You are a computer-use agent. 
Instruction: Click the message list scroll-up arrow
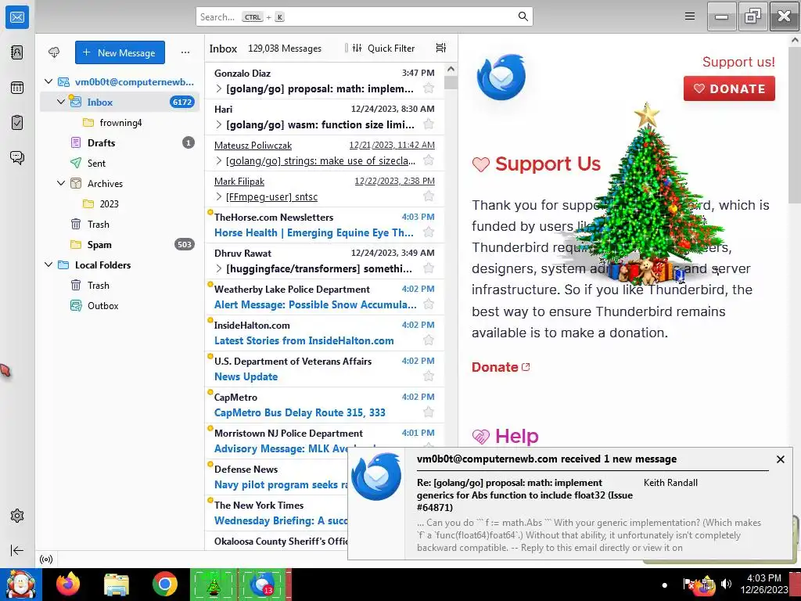pos(451,69)
